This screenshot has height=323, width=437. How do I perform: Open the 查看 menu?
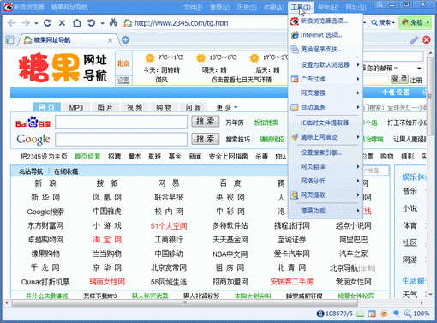219,7
